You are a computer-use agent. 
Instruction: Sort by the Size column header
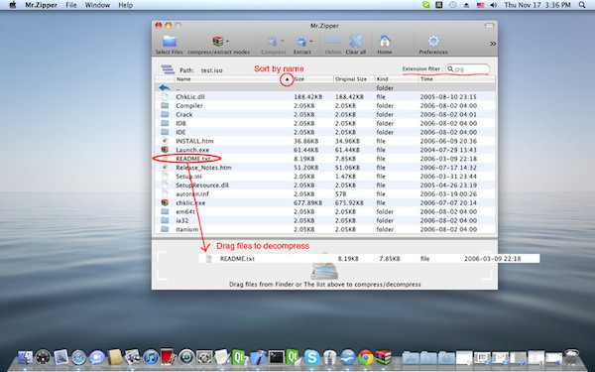313,79
